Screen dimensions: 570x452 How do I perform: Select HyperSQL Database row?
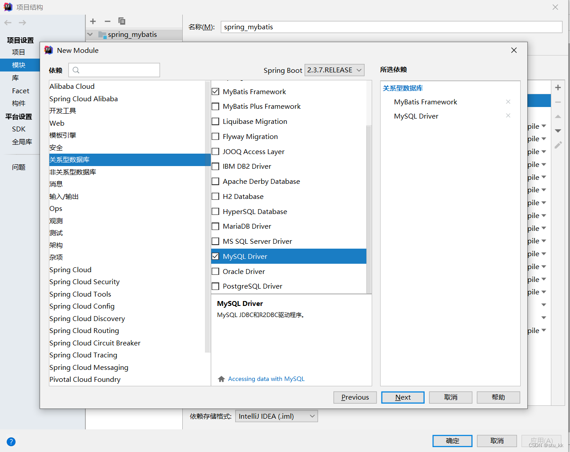[289, 211]
